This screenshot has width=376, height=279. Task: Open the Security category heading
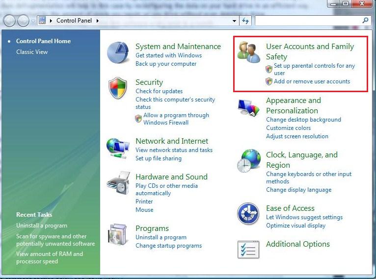point(149,82)
